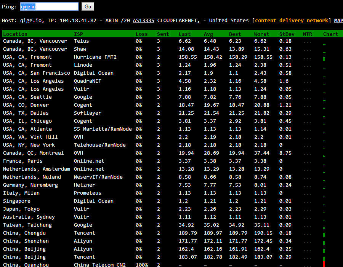Click the green chart bar for China, Shenzhen
Image resolution: width=343 pixels, height=267 pixels.
point(324,243)
